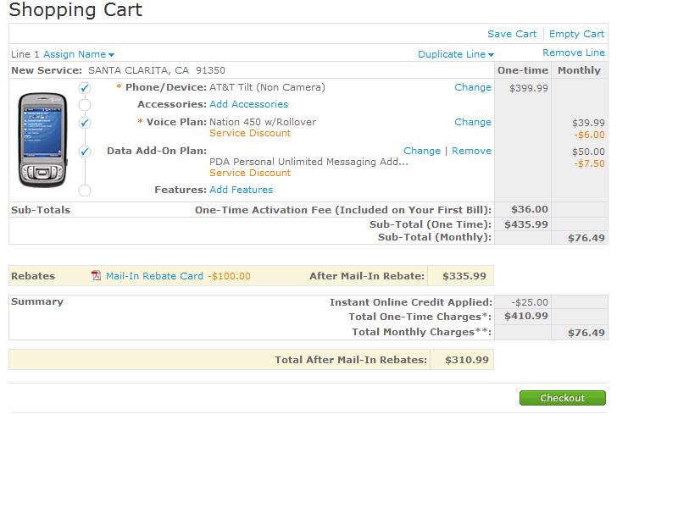Click the empty Features step circle

click(85, 190)
